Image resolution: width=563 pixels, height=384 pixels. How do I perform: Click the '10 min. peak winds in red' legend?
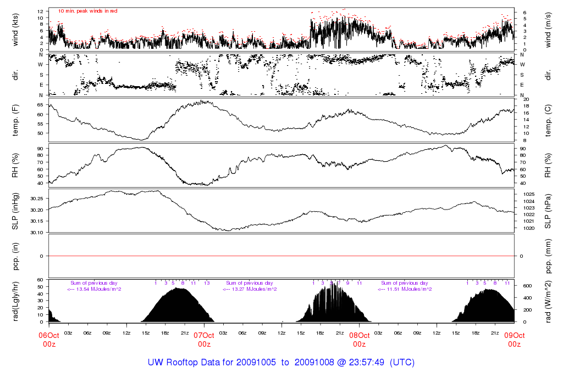[x=87, y=11]
